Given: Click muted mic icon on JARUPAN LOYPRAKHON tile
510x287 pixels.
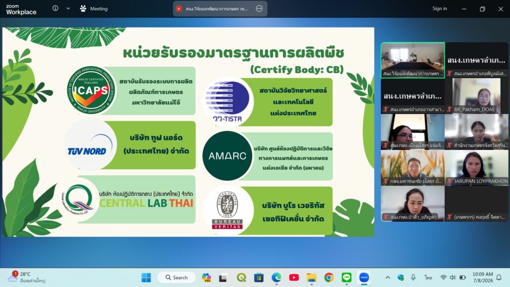Looking at the screenshot, I should (x=450, y=181).
